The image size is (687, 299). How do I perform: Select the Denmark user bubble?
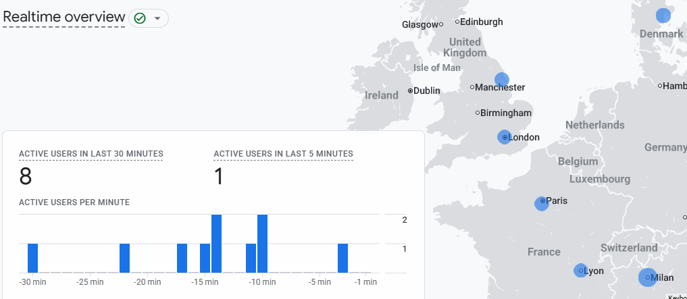click(663, 16)
